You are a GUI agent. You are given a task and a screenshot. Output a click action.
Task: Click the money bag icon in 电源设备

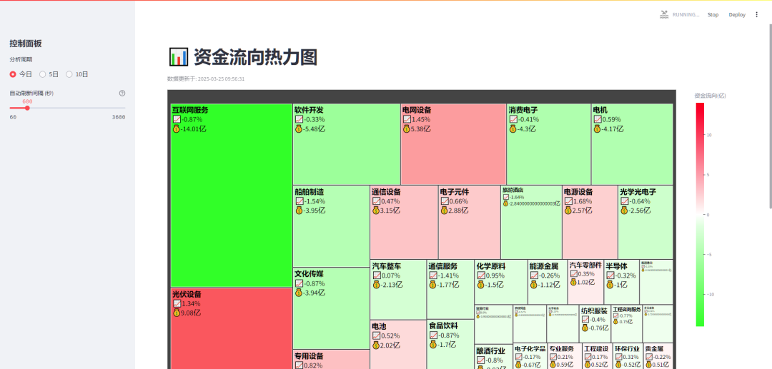point(568,211)
